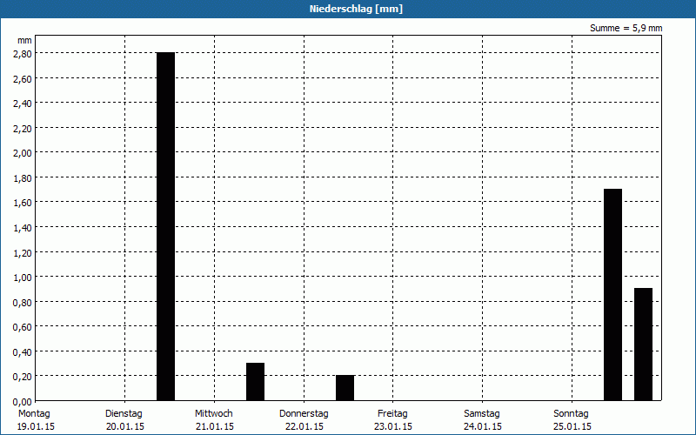
Task: Click the y-axis value '2,40'
Action: coord(24,104)
